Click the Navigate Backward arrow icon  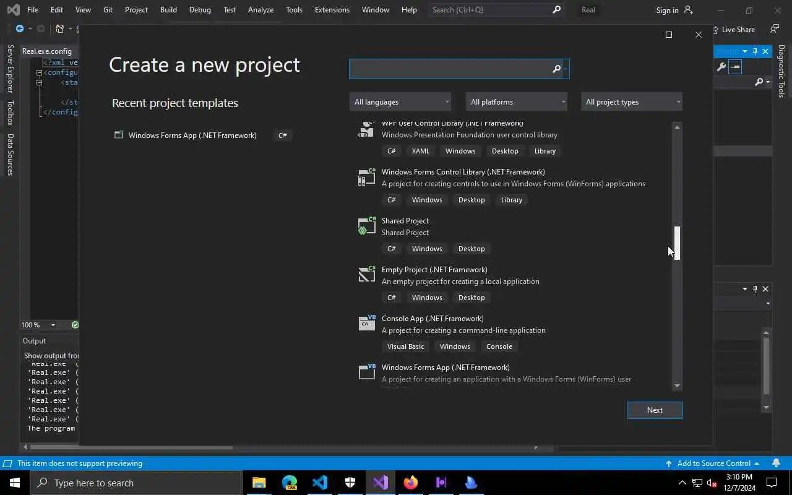(20, 28)
